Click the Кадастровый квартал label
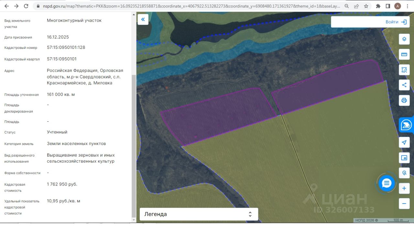 [x=22, y=60]
